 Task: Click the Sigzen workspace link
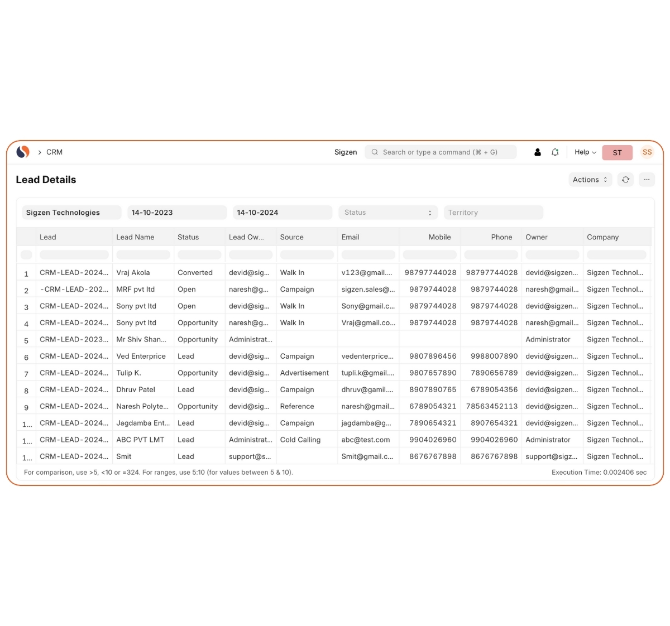click(345, 152)
